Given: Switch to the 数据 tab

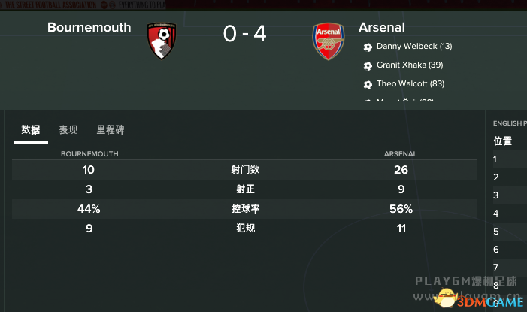Looking at the screenshot, I should tap(31, 130).
